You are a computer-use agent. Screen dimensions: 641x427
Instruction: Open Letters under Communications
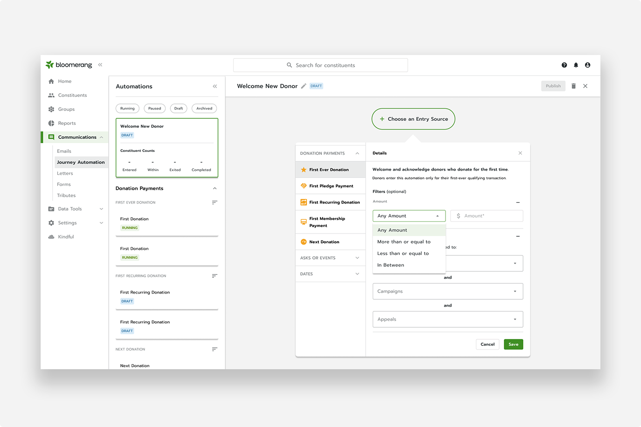click(65, 173)
